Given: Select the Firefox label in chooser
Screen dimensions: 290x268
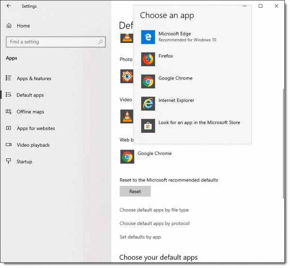Looking at the screenshot, I should point(166,56).
